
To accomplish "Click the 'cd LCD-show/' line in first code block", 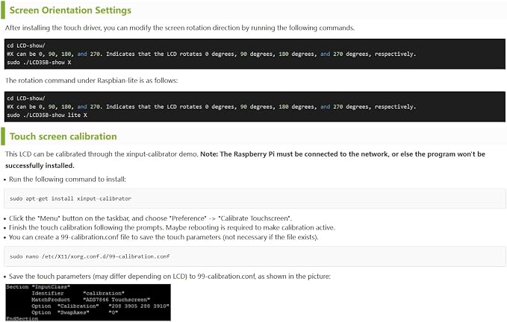I will [26, 45].
